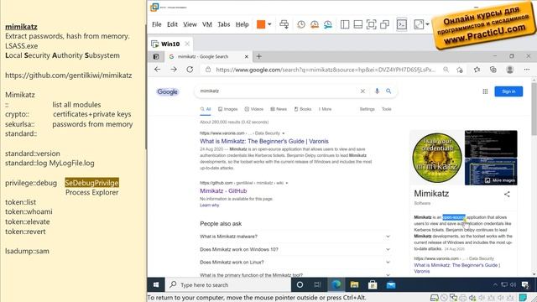Revert VM to previous snapshot
This screenshot has height=302, width=537.
(x=315, y=24)
